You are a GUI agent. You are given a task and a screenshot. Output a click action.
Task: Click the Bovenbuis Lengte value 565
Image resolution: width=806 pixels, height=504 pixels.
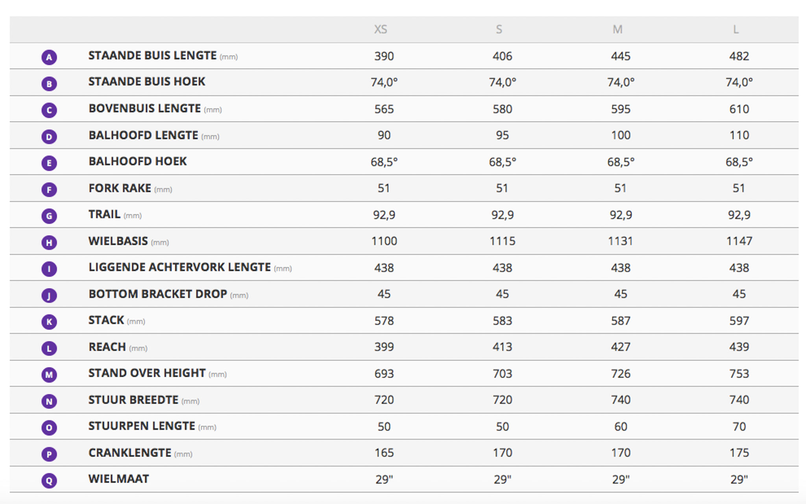click(384, 109)
